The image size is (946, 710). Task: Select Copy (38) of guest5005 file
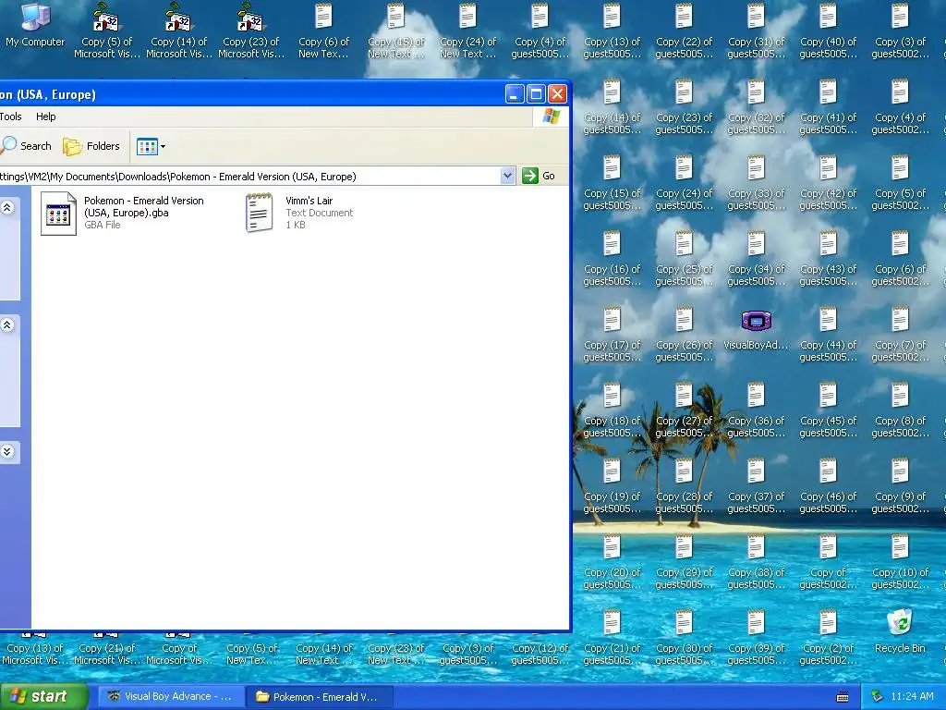[x=756, y=562]
